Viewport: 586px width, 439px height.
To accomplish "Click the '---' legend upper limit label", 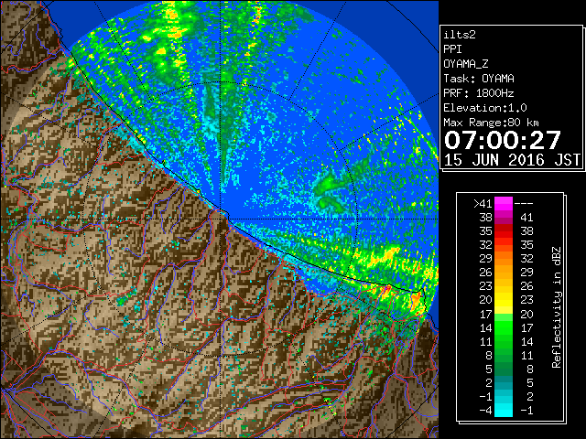I will coord(524,203).
